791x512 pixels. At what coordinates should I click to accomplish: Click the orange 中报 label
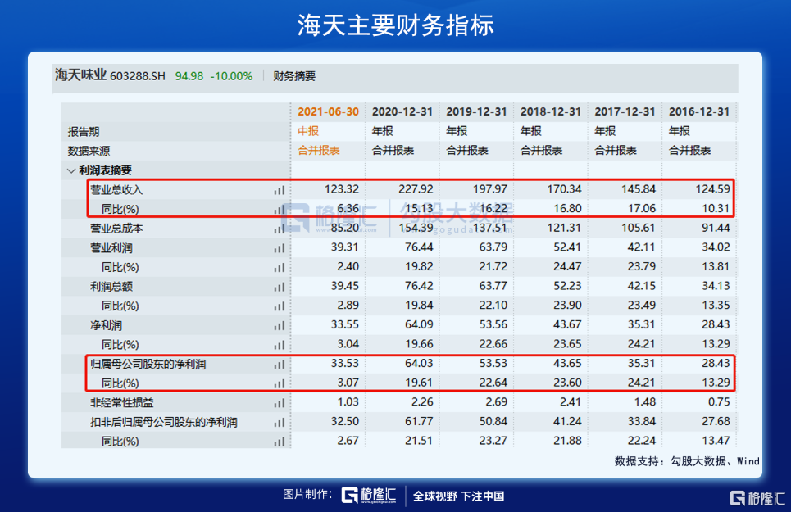308,131
